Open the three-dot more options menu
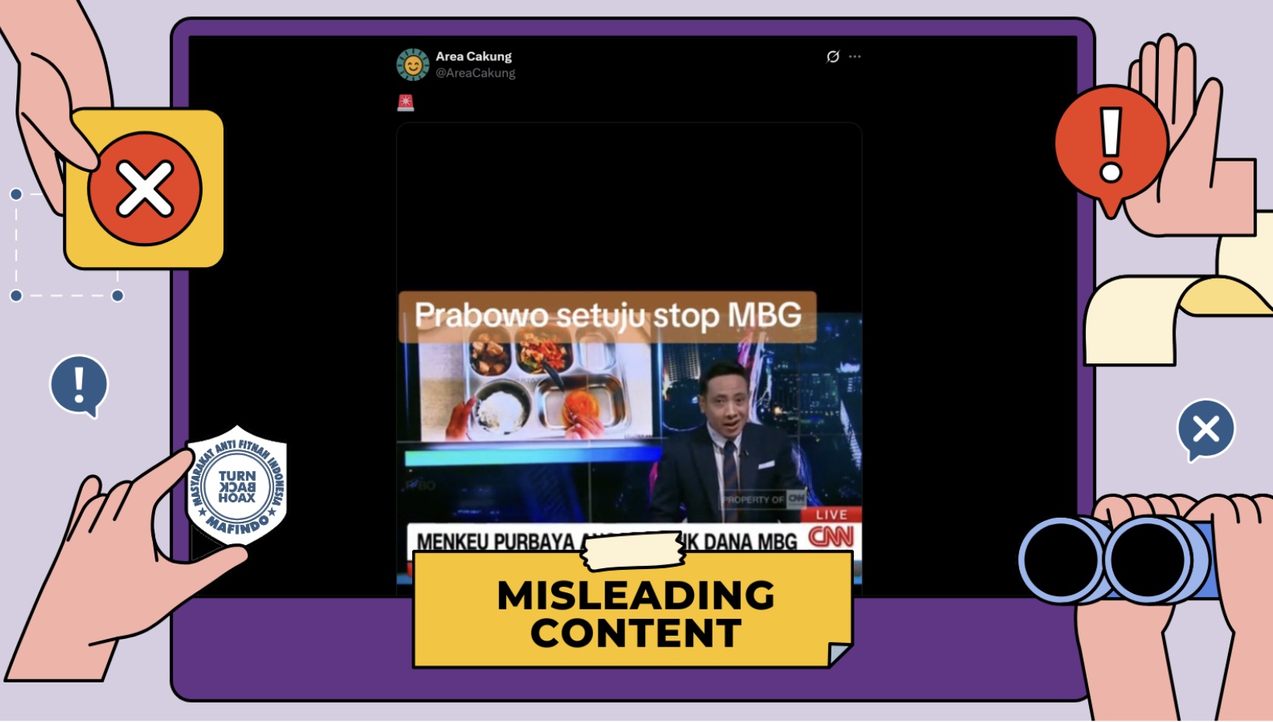1273x722 pixels. 855,57
